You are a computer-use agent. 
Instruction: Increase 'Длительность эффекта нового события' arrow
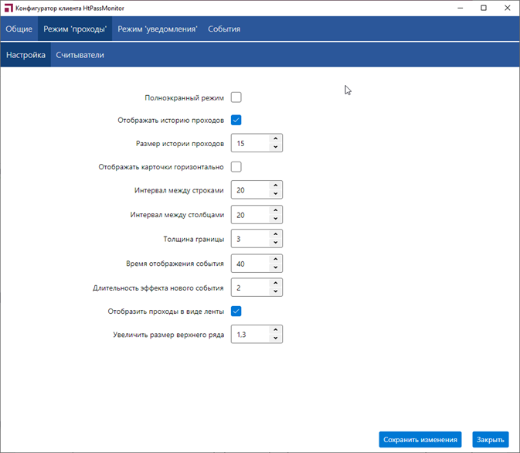coord(275,283)
